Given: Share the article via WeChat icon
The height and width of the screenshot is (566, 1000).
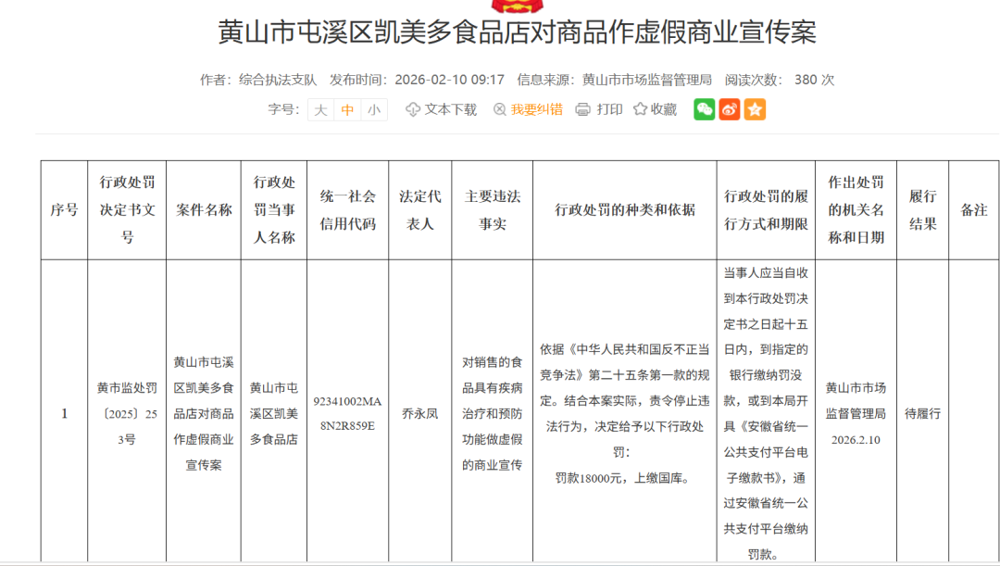Looking at the screenshot, I should tap(704, 109).
